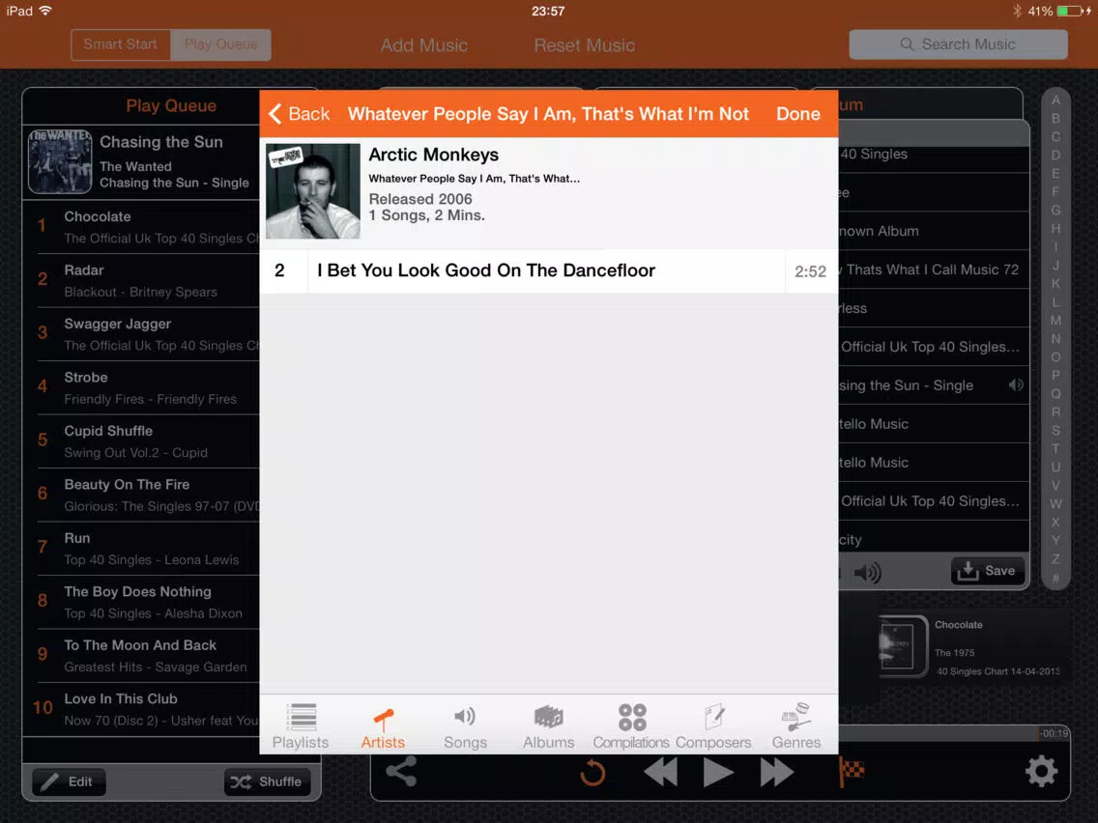The image size is (1098, 823).
Task: Click the Shuffle button
Action: 267,781
